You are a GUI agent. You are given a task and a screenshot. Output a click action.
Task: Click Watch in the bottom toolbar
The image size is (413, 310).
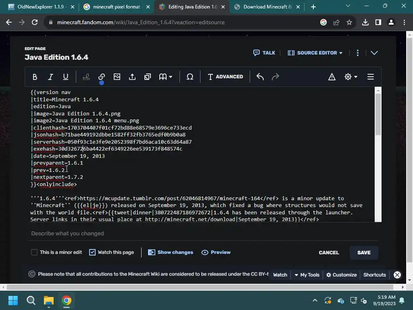(x=280, y=274)
